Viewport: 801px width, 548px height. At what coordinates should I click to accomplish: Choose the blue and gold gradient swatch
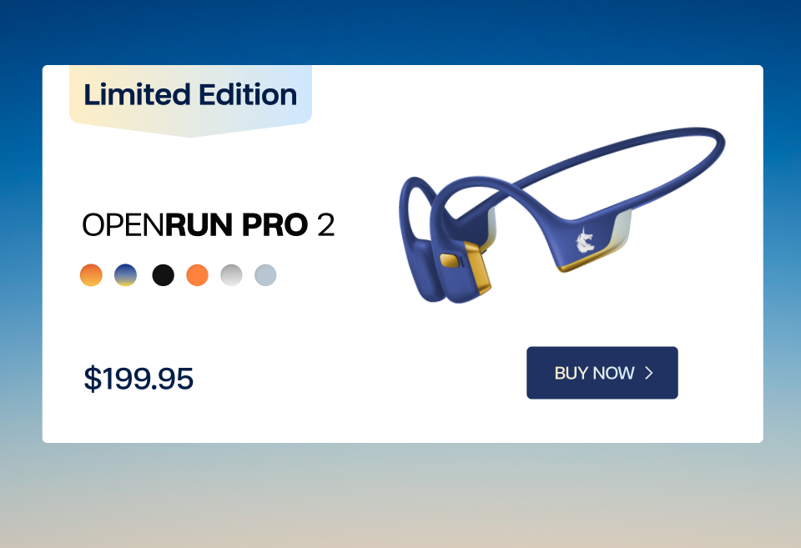point(125,274)
